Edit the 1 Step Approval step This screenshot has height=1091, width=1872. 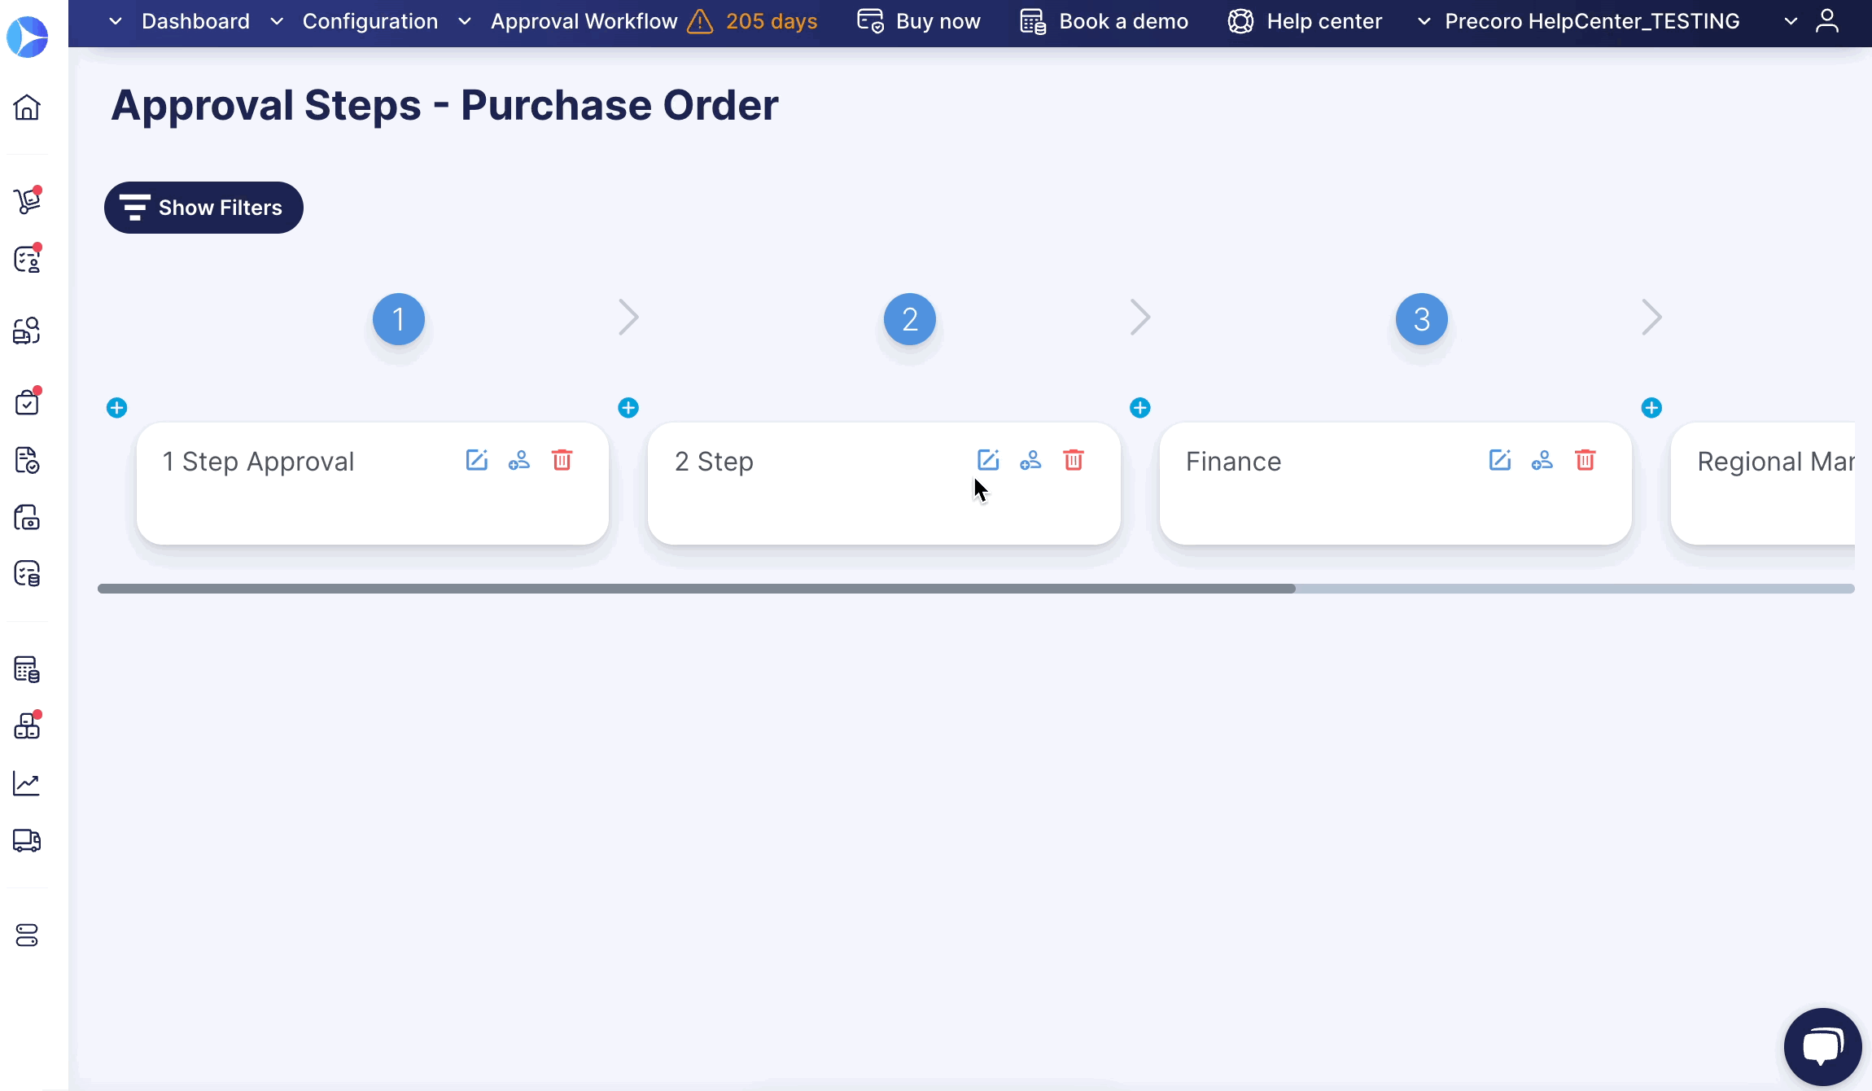click(x=477, y=460)
